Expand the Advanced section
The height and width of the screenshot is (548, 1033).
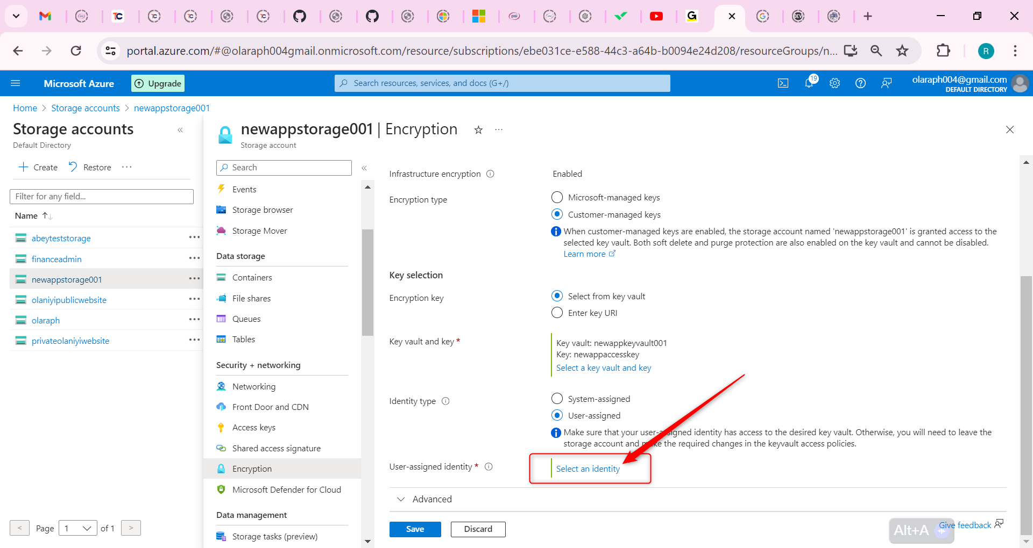425,499
